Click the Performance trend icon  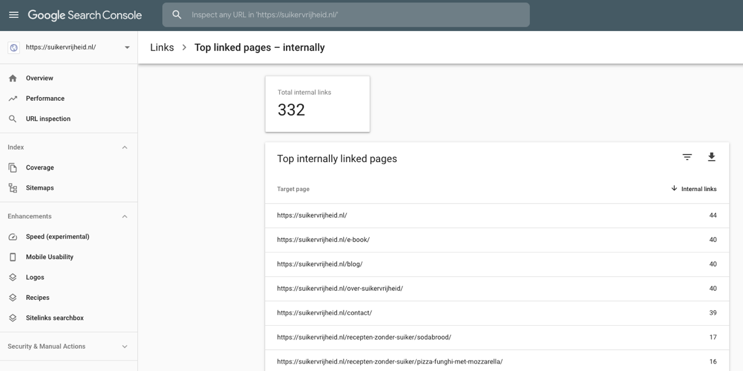point(13,99)
